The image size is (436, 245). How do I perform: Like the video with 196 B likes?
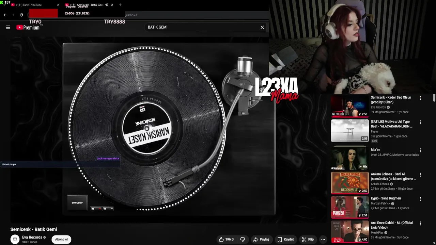(227, 240)
